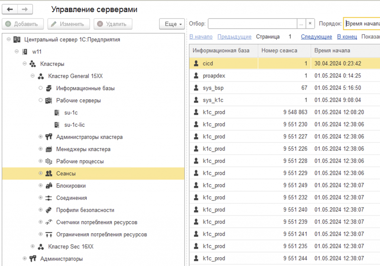
Task: Sort by Номер сеанса column header
Action: pyautogui.click(x=279, y=51)
